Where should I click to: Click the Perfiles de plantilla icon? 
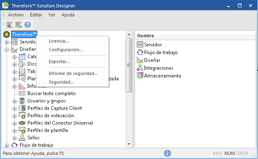point(22,130)
